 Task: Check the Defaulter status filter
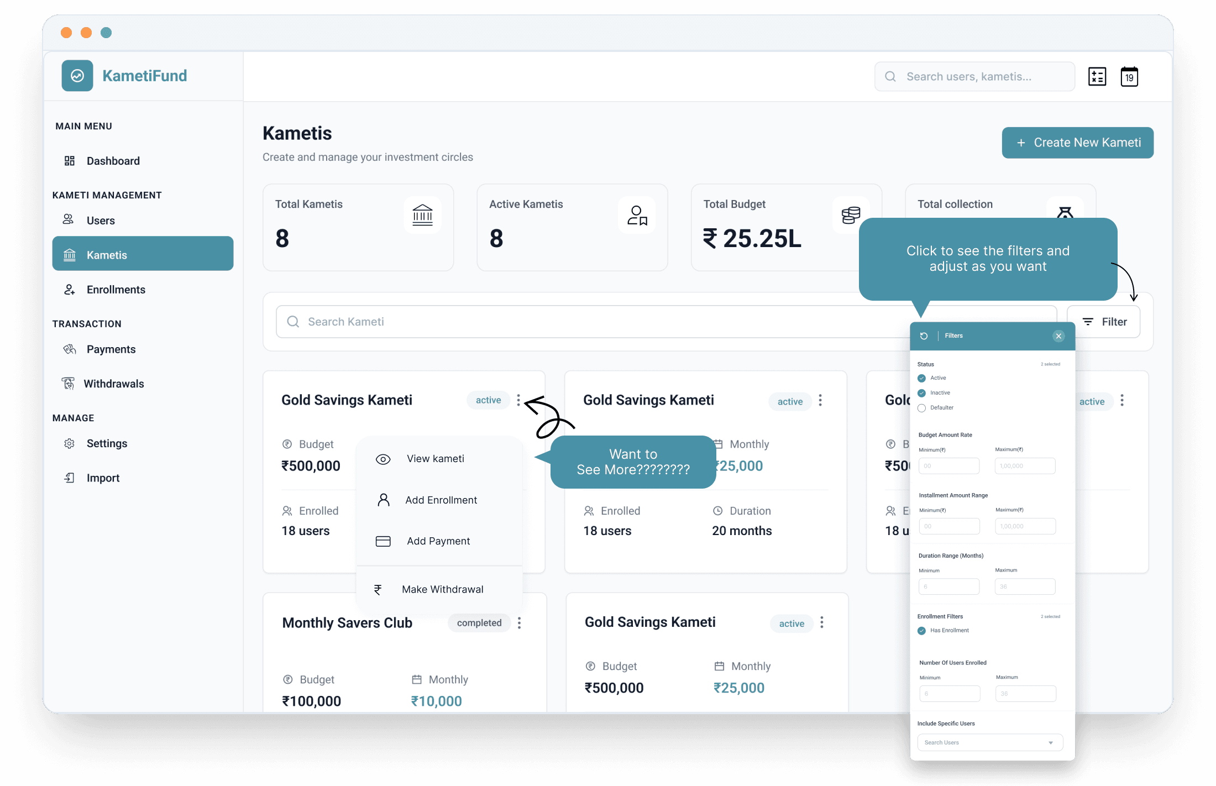click(921, 408)
